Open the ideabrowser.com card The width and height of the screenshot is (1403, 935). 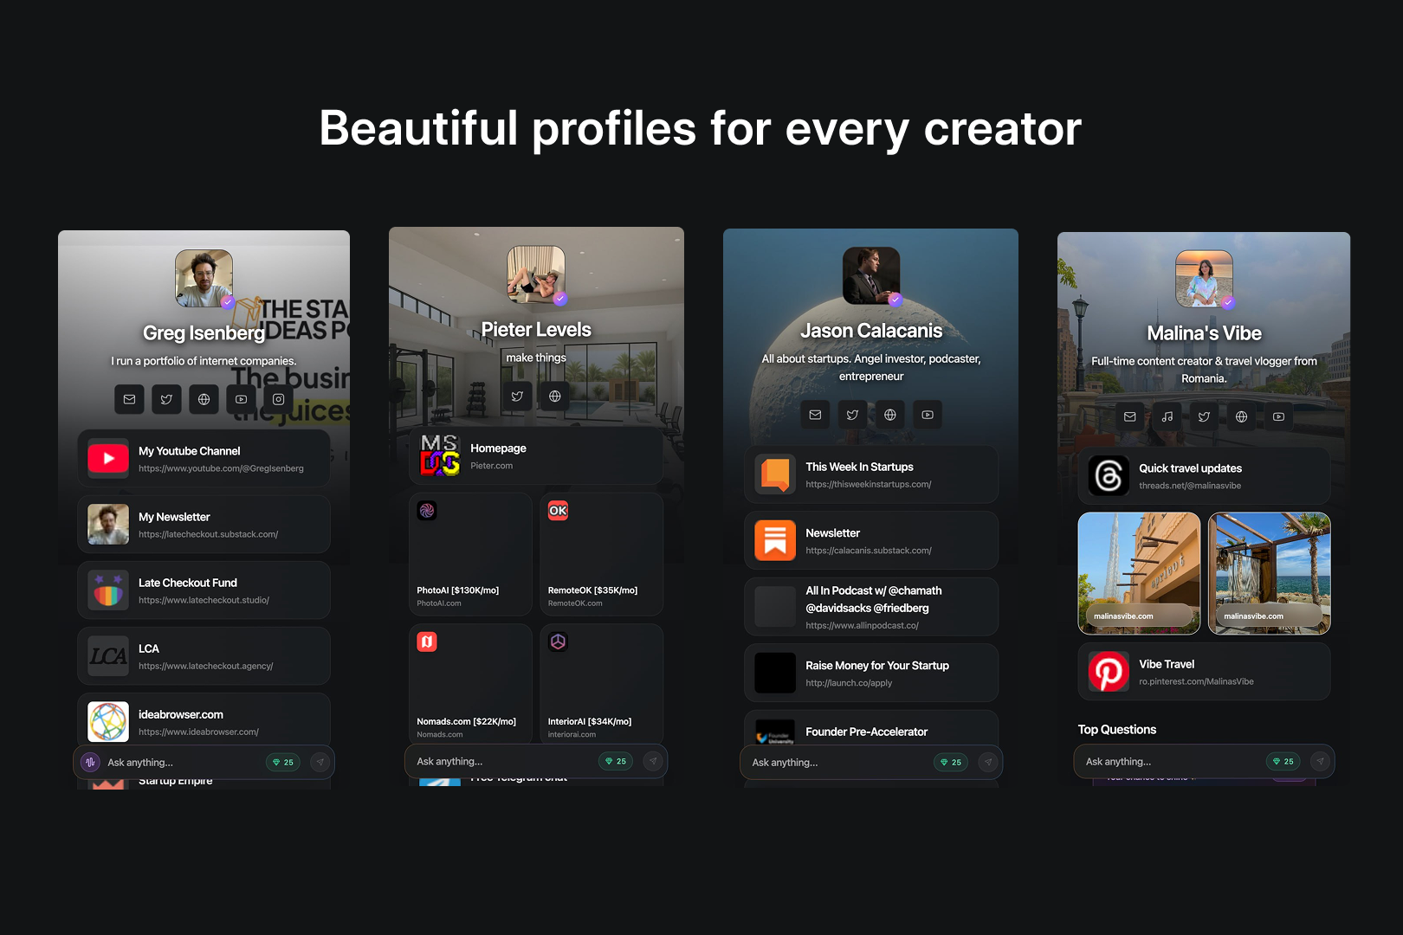[204, 720]
